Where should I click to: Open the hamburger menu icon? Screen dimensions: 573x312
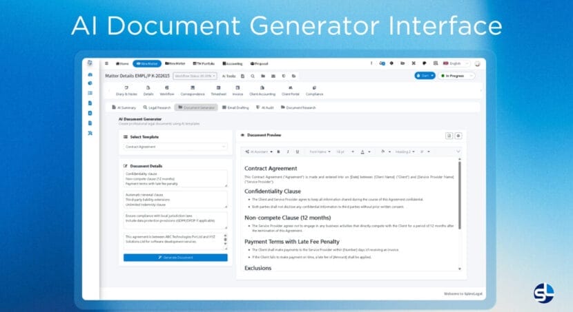[107, 63]
